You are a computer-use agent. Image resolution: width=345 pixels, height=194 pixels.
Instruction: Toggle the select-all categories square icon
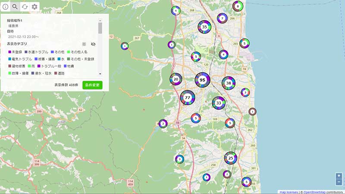pos(84,44)
